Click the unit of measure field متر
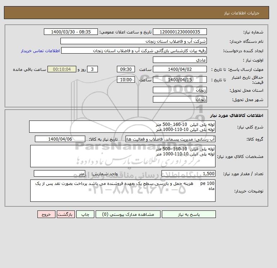This screenshot has width=277, height=268. tap(59, 173)
